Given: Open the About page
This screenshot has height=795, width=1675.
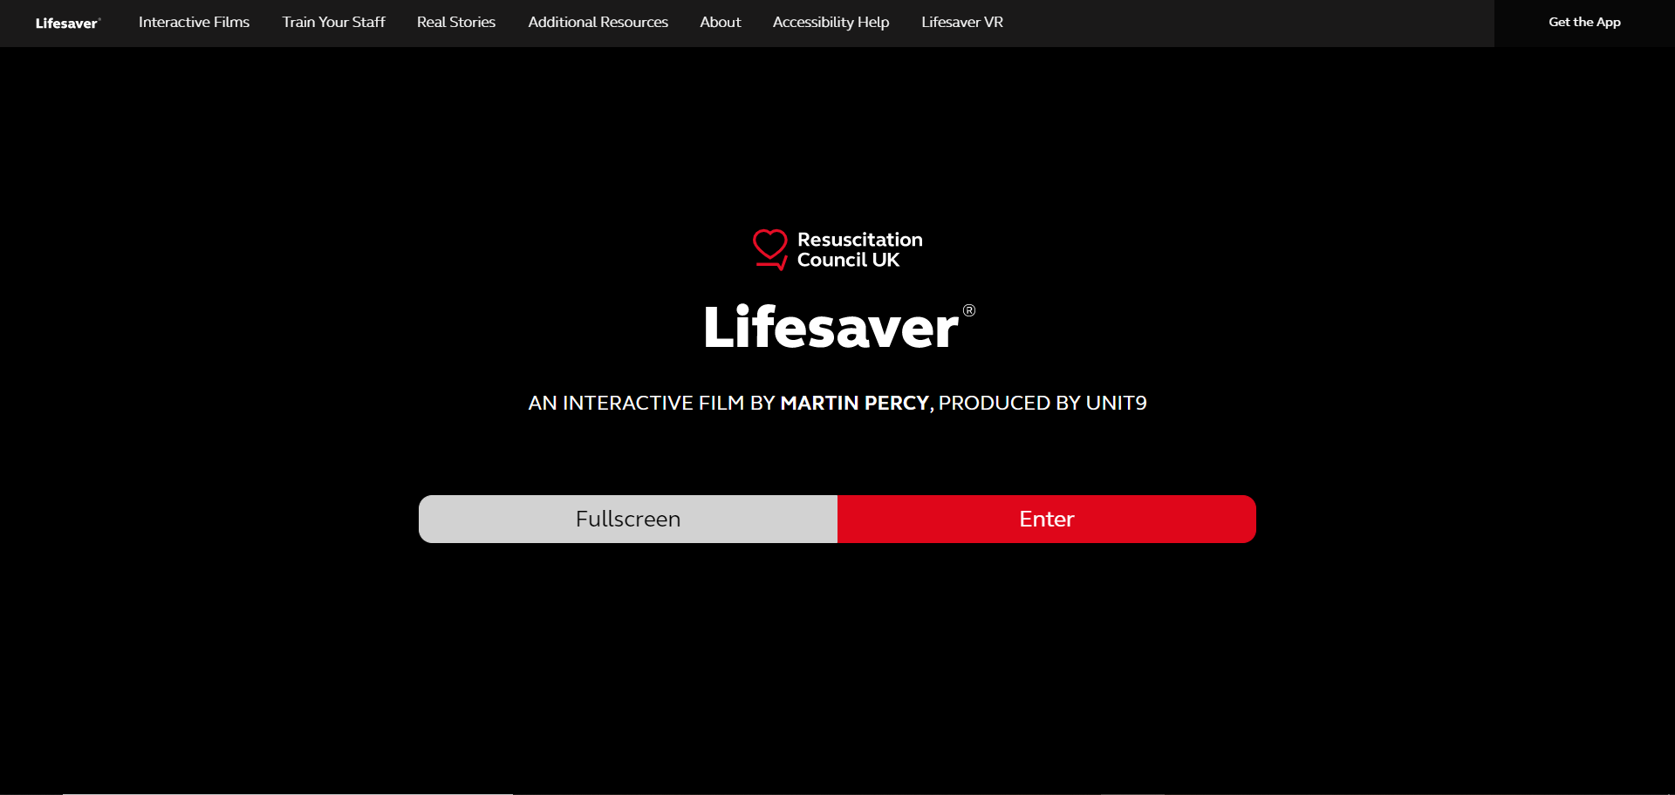Looking at the screenshot, I should pyautogui.click(x=721, y=22).
